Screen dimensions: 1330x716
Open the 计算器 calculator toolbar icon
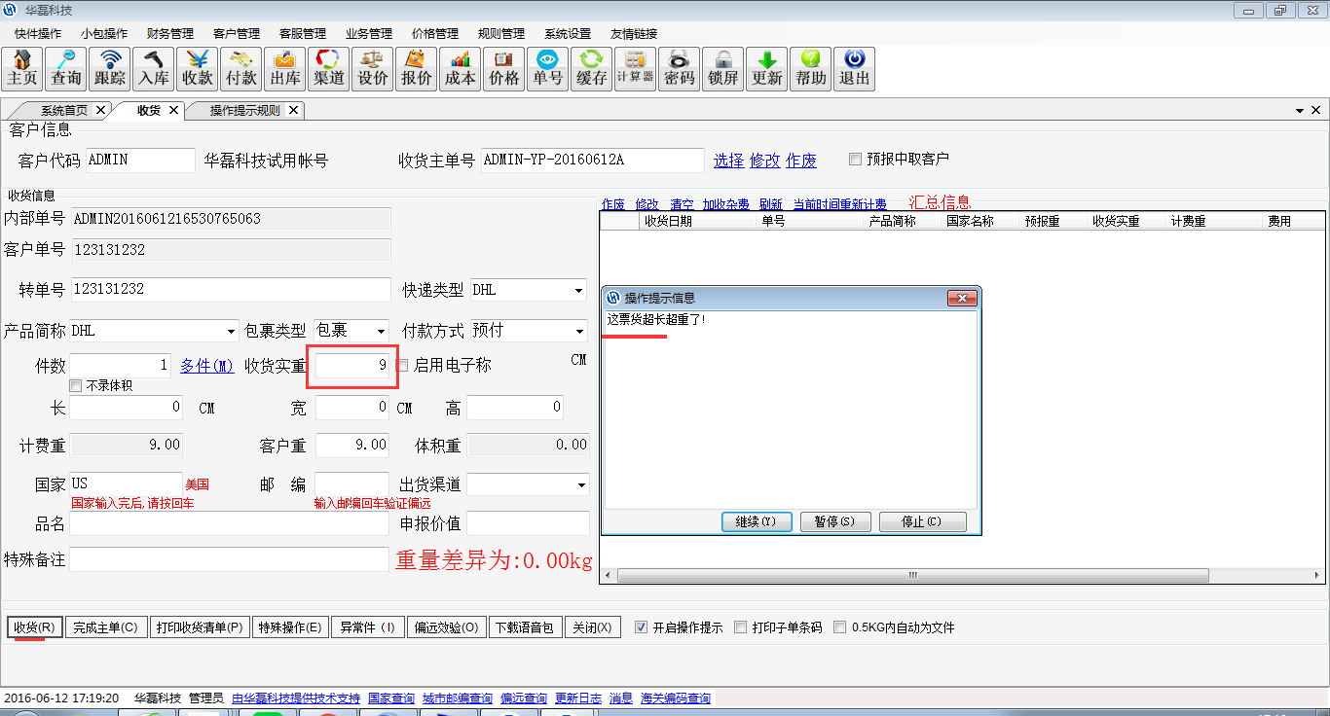click(635, 69)
